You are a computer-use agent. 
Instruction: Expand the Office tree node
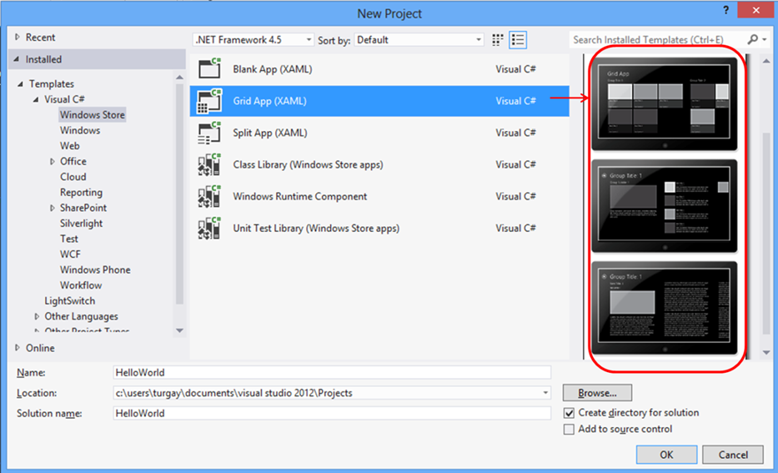[53, 162]
